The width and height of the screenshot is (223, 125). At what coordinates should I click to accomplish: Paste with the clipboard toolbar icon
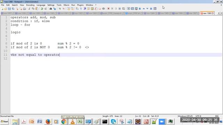[37, 9]
